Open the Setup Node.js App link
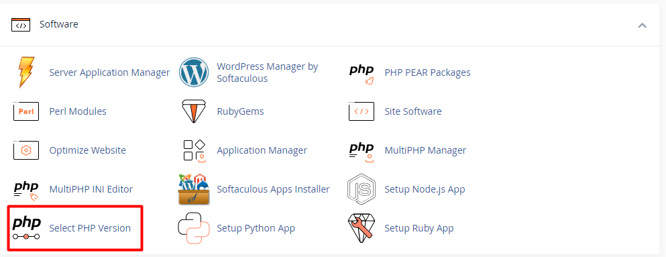 [x=425, y=189]
